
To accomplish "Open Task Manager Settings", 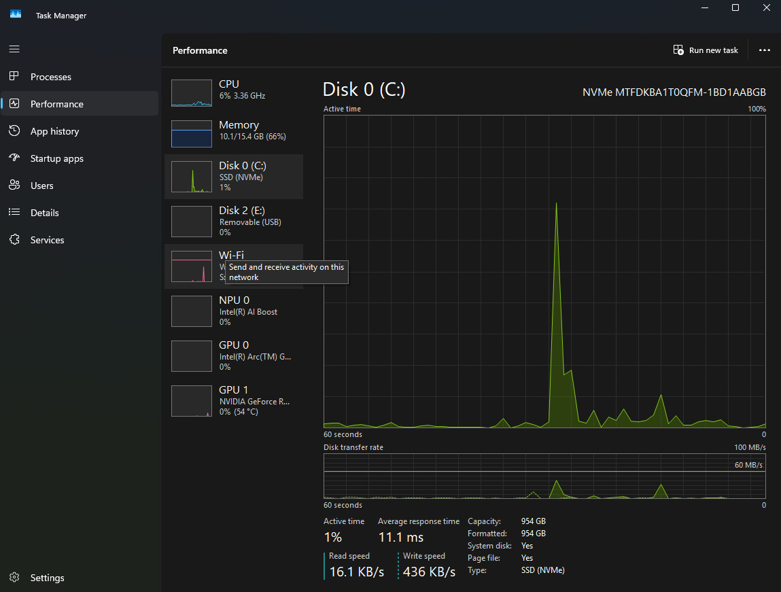I will click(x=80, y=578).
